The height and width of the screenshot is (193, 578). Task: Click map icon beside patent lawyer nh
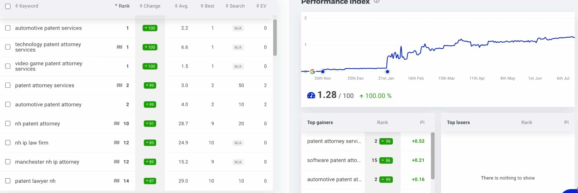coord(117,181)
